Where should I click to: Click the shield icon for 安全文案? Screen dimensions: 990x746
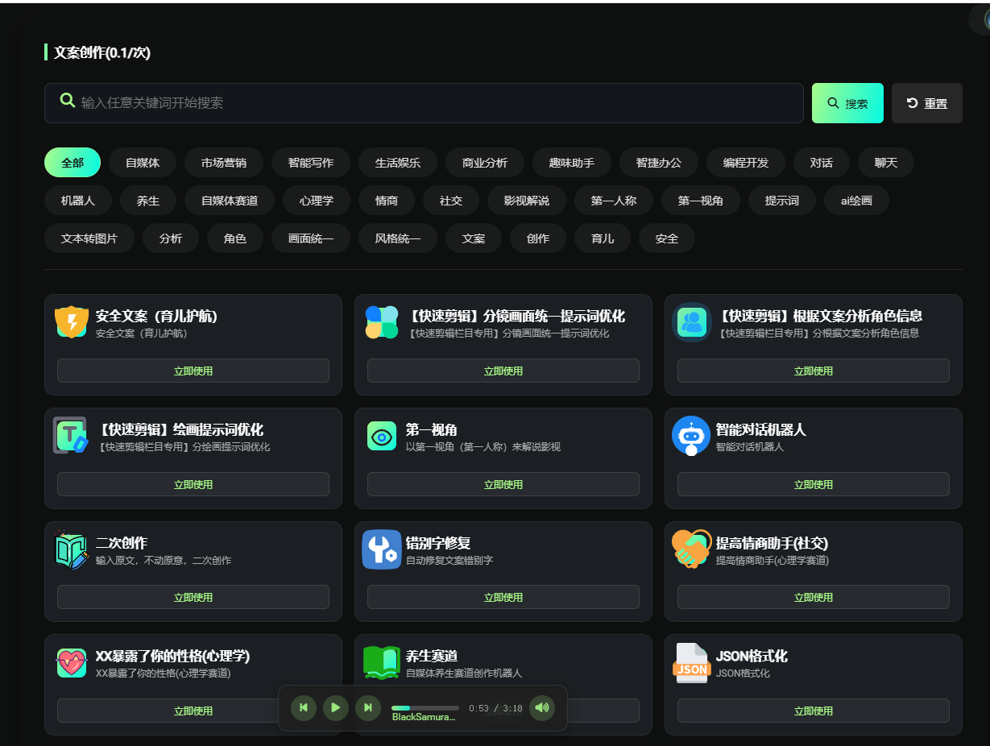tap(72, 321)
